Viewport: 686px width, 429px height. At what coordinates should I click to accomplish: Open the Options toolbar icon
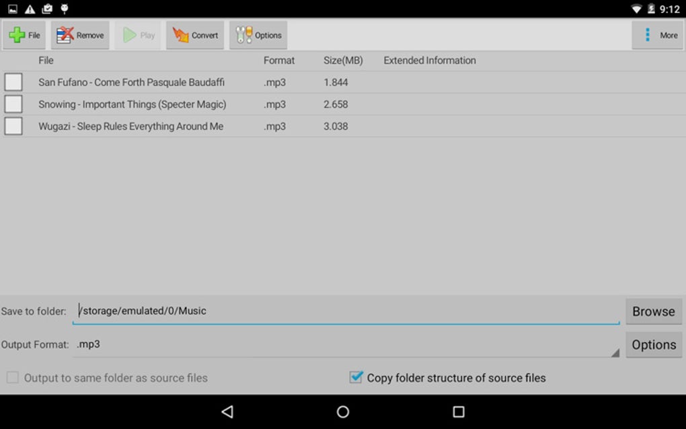tap(242, 35)
